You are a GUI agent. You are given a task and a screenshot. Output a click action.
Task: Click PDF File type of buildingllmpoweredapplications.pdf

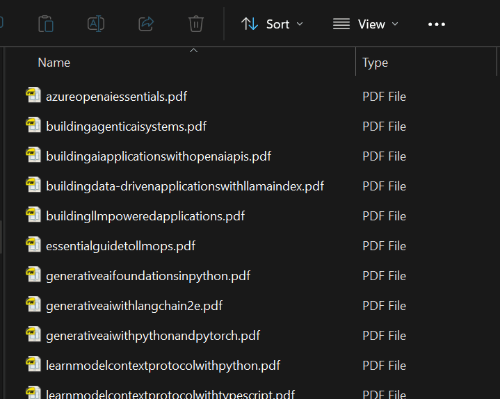point(385,216)
